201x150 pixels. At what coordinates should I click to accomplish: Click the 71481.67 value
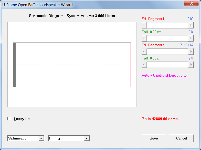(x=187, y=45)
